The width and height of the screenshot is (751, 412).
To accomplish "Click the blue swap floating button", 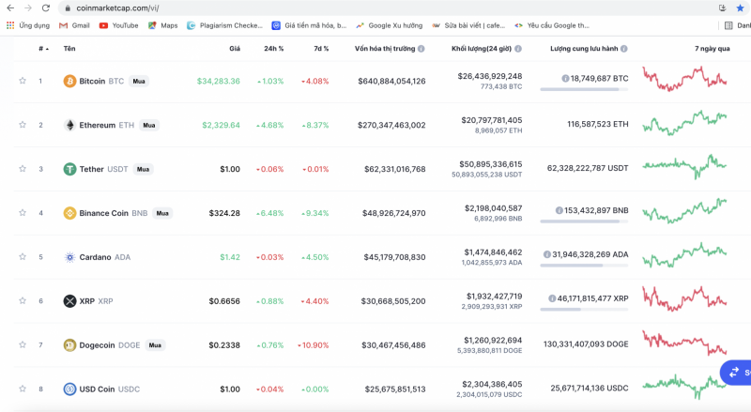I will pos(736,373).
